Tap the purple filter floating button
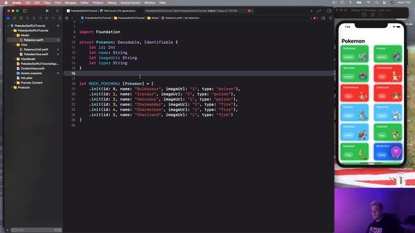 pyautogui.click(x=396, y=151)
